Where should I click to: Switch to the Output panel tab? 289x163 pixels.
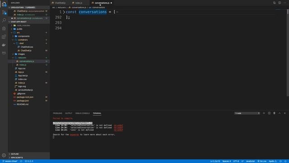(x=69, y=113)
